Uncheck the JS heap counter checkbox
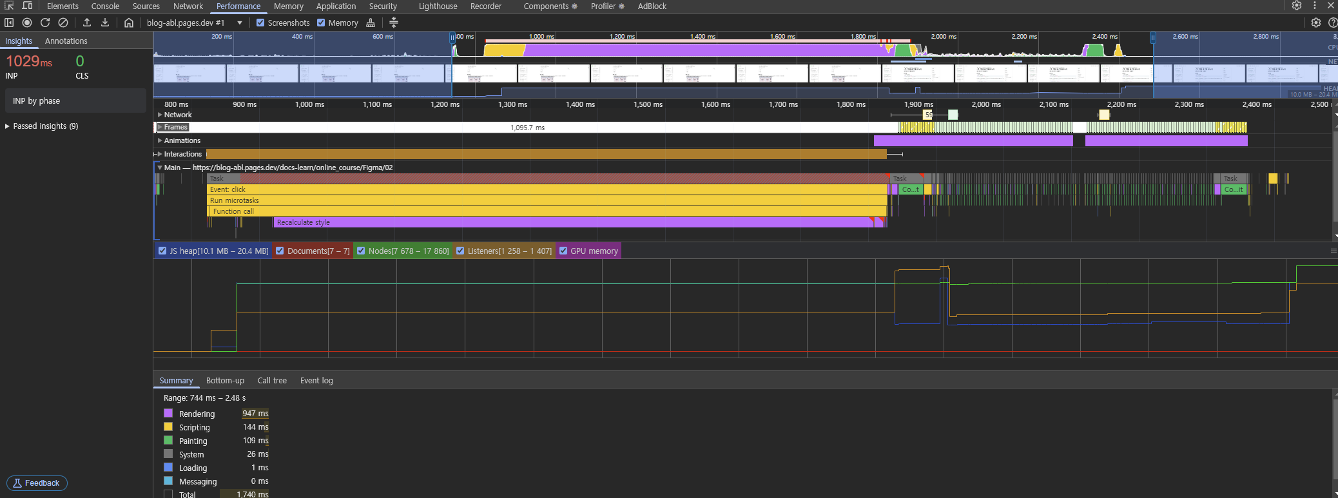 click(162, 251)
